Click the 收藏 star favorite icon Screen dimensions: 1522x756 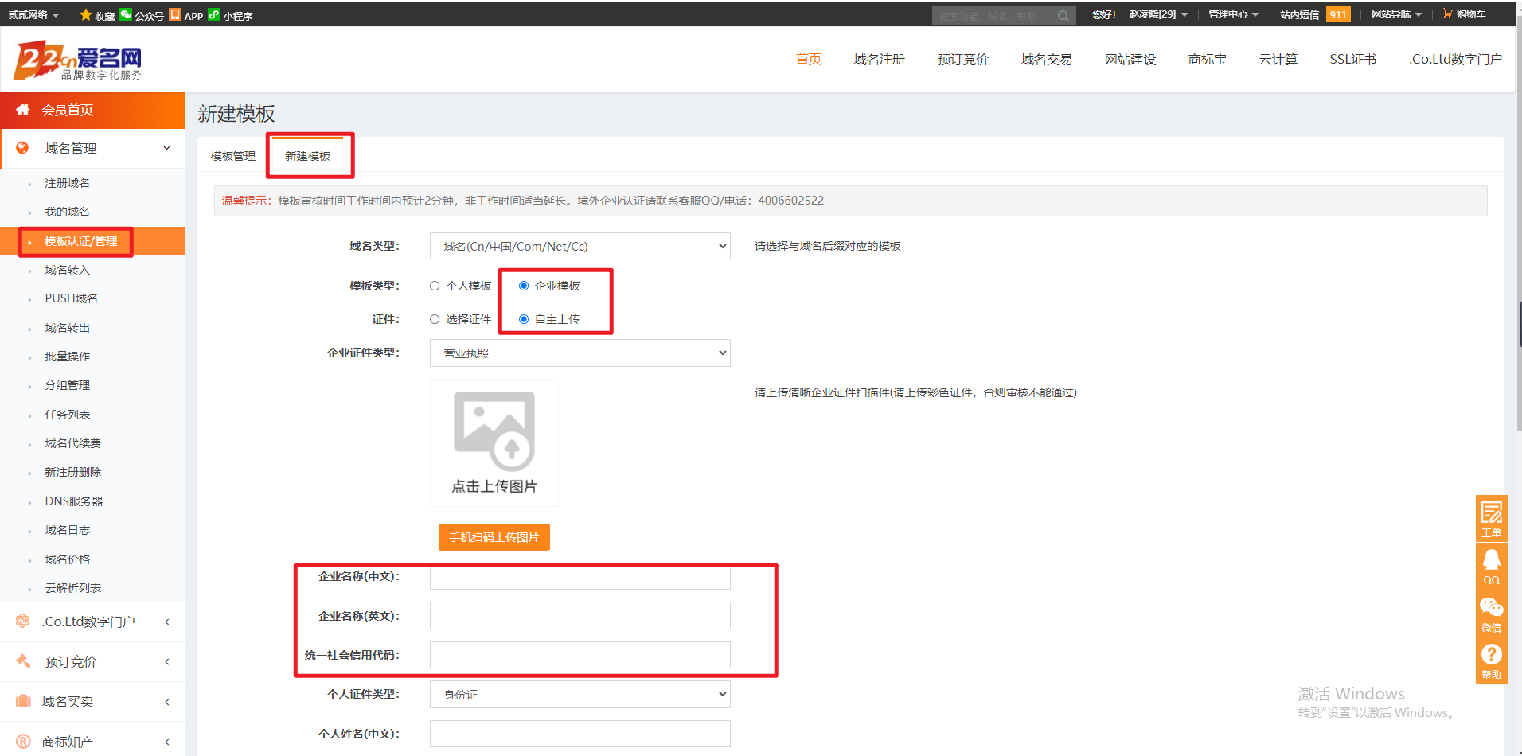(86, 15)
